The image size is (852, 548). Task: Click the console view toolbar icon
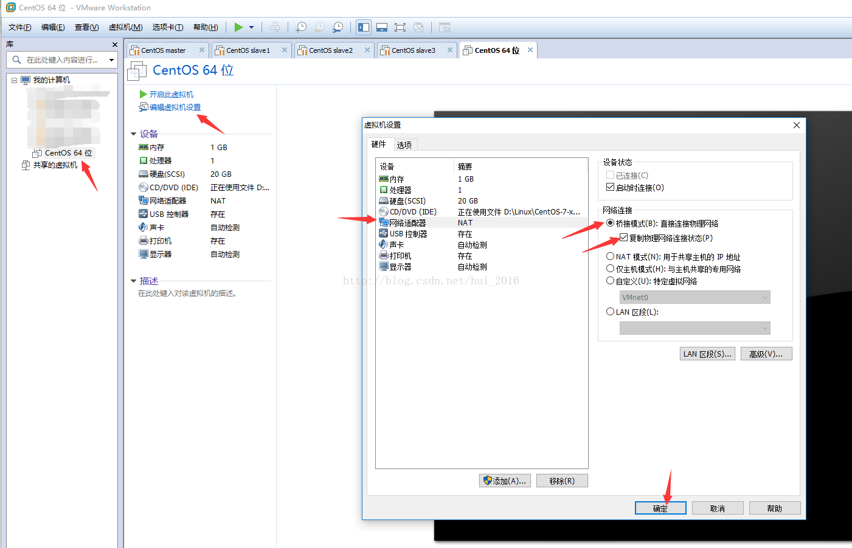(445, 27)
